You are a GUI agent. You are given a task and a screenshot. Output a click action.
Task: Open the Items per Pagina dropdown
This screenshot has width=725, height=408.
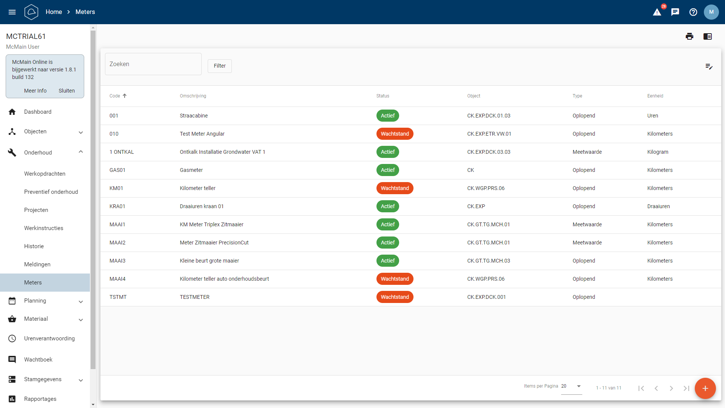pos(571,386)
